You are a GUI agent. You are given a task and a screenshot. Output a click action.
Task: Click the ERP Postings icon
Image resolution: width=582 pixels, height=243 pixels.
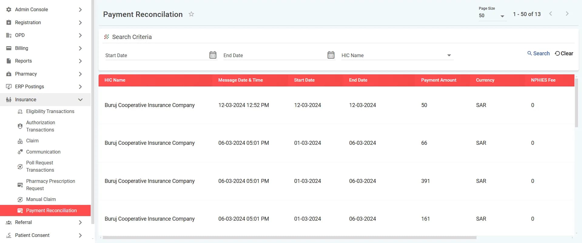tap(9, 87)
